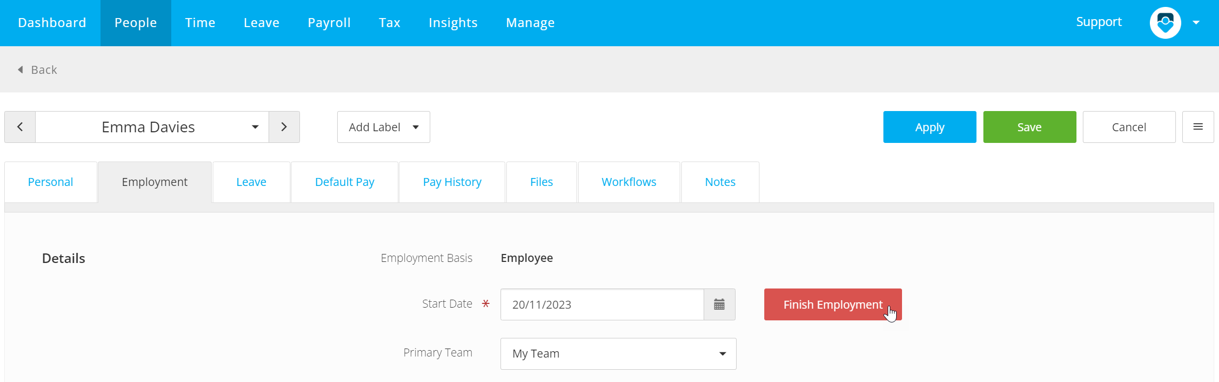Open the Tax section
Viewport: 1219px width, 382px height.
390,23
